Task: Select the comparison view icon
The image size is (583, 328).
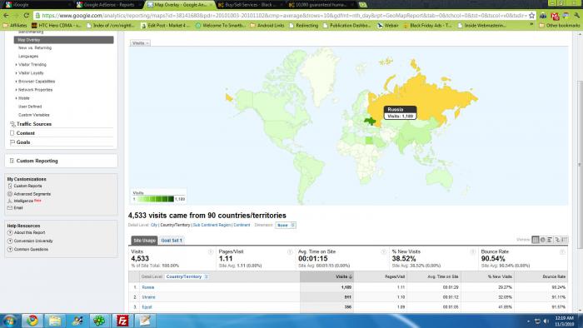Action: click(x=557, y=240)
